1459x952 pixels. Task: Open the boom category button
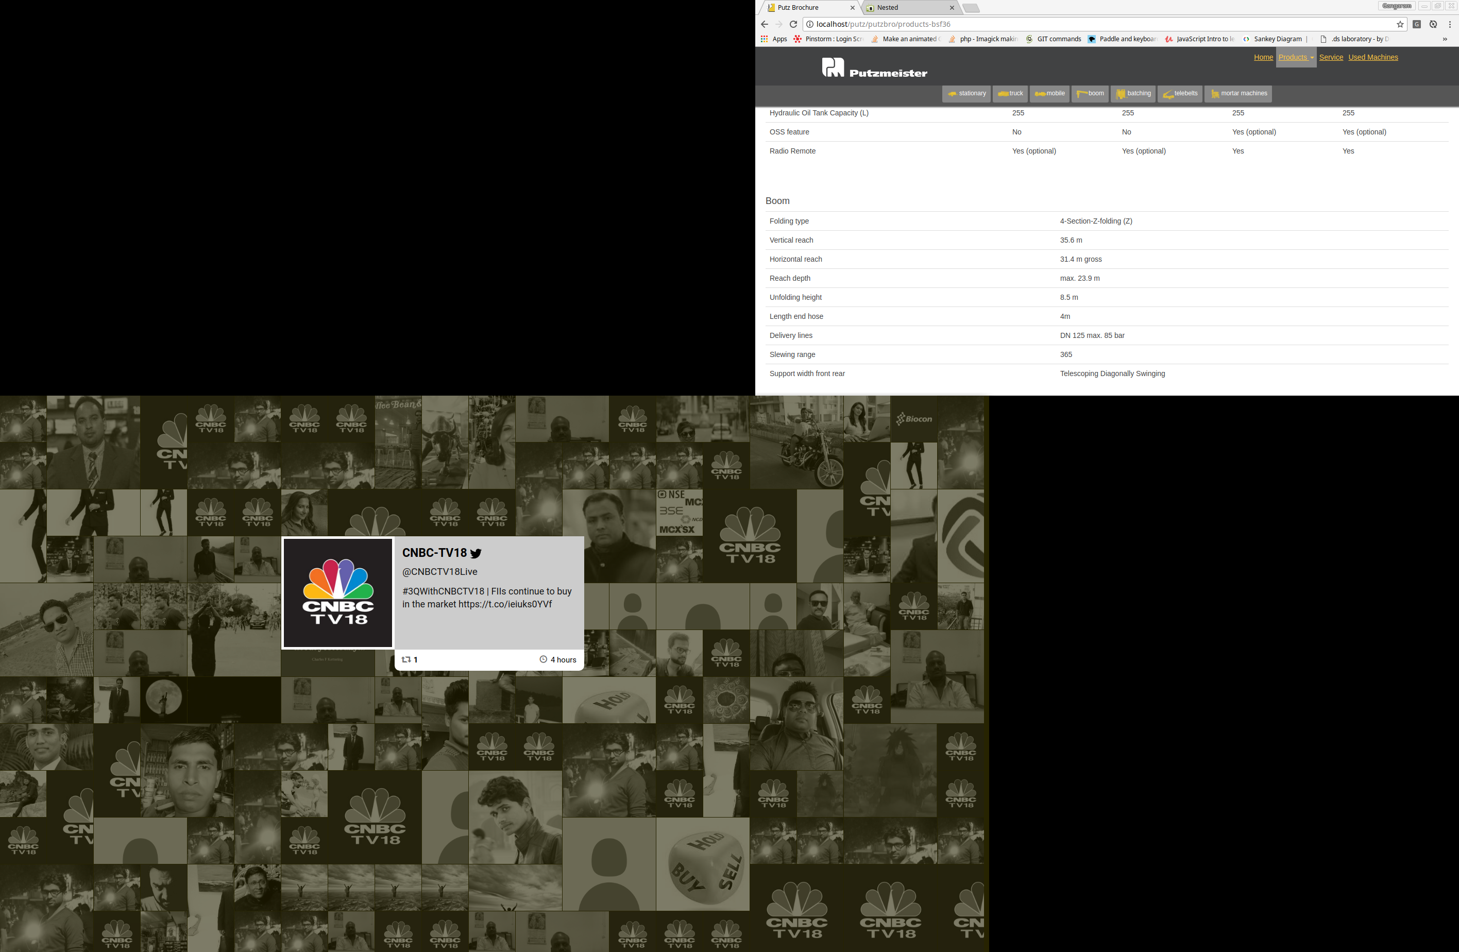coord(1090,94)
